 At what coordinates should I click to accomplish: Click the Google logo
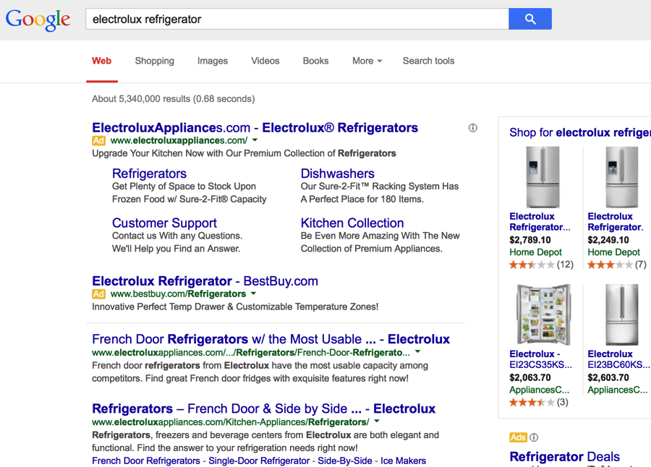click(x=38, y=20)
